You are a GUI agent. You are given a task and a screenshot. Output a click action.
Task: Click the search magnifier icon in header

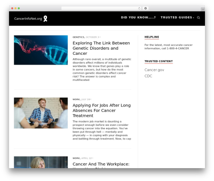(x=198, y=18)
